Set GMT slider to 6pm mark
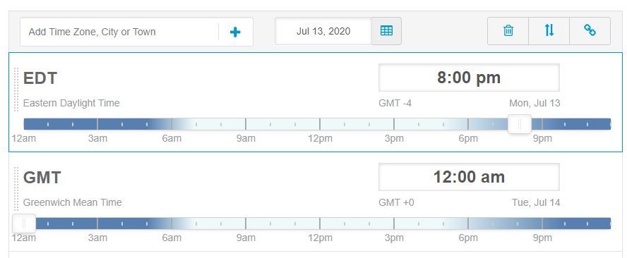 click(468, 223)
